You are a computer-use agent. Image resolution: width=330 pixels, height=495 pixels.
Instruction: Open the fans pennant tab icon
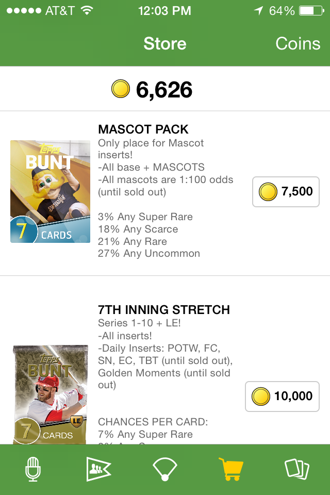click(x=99, y=469)
